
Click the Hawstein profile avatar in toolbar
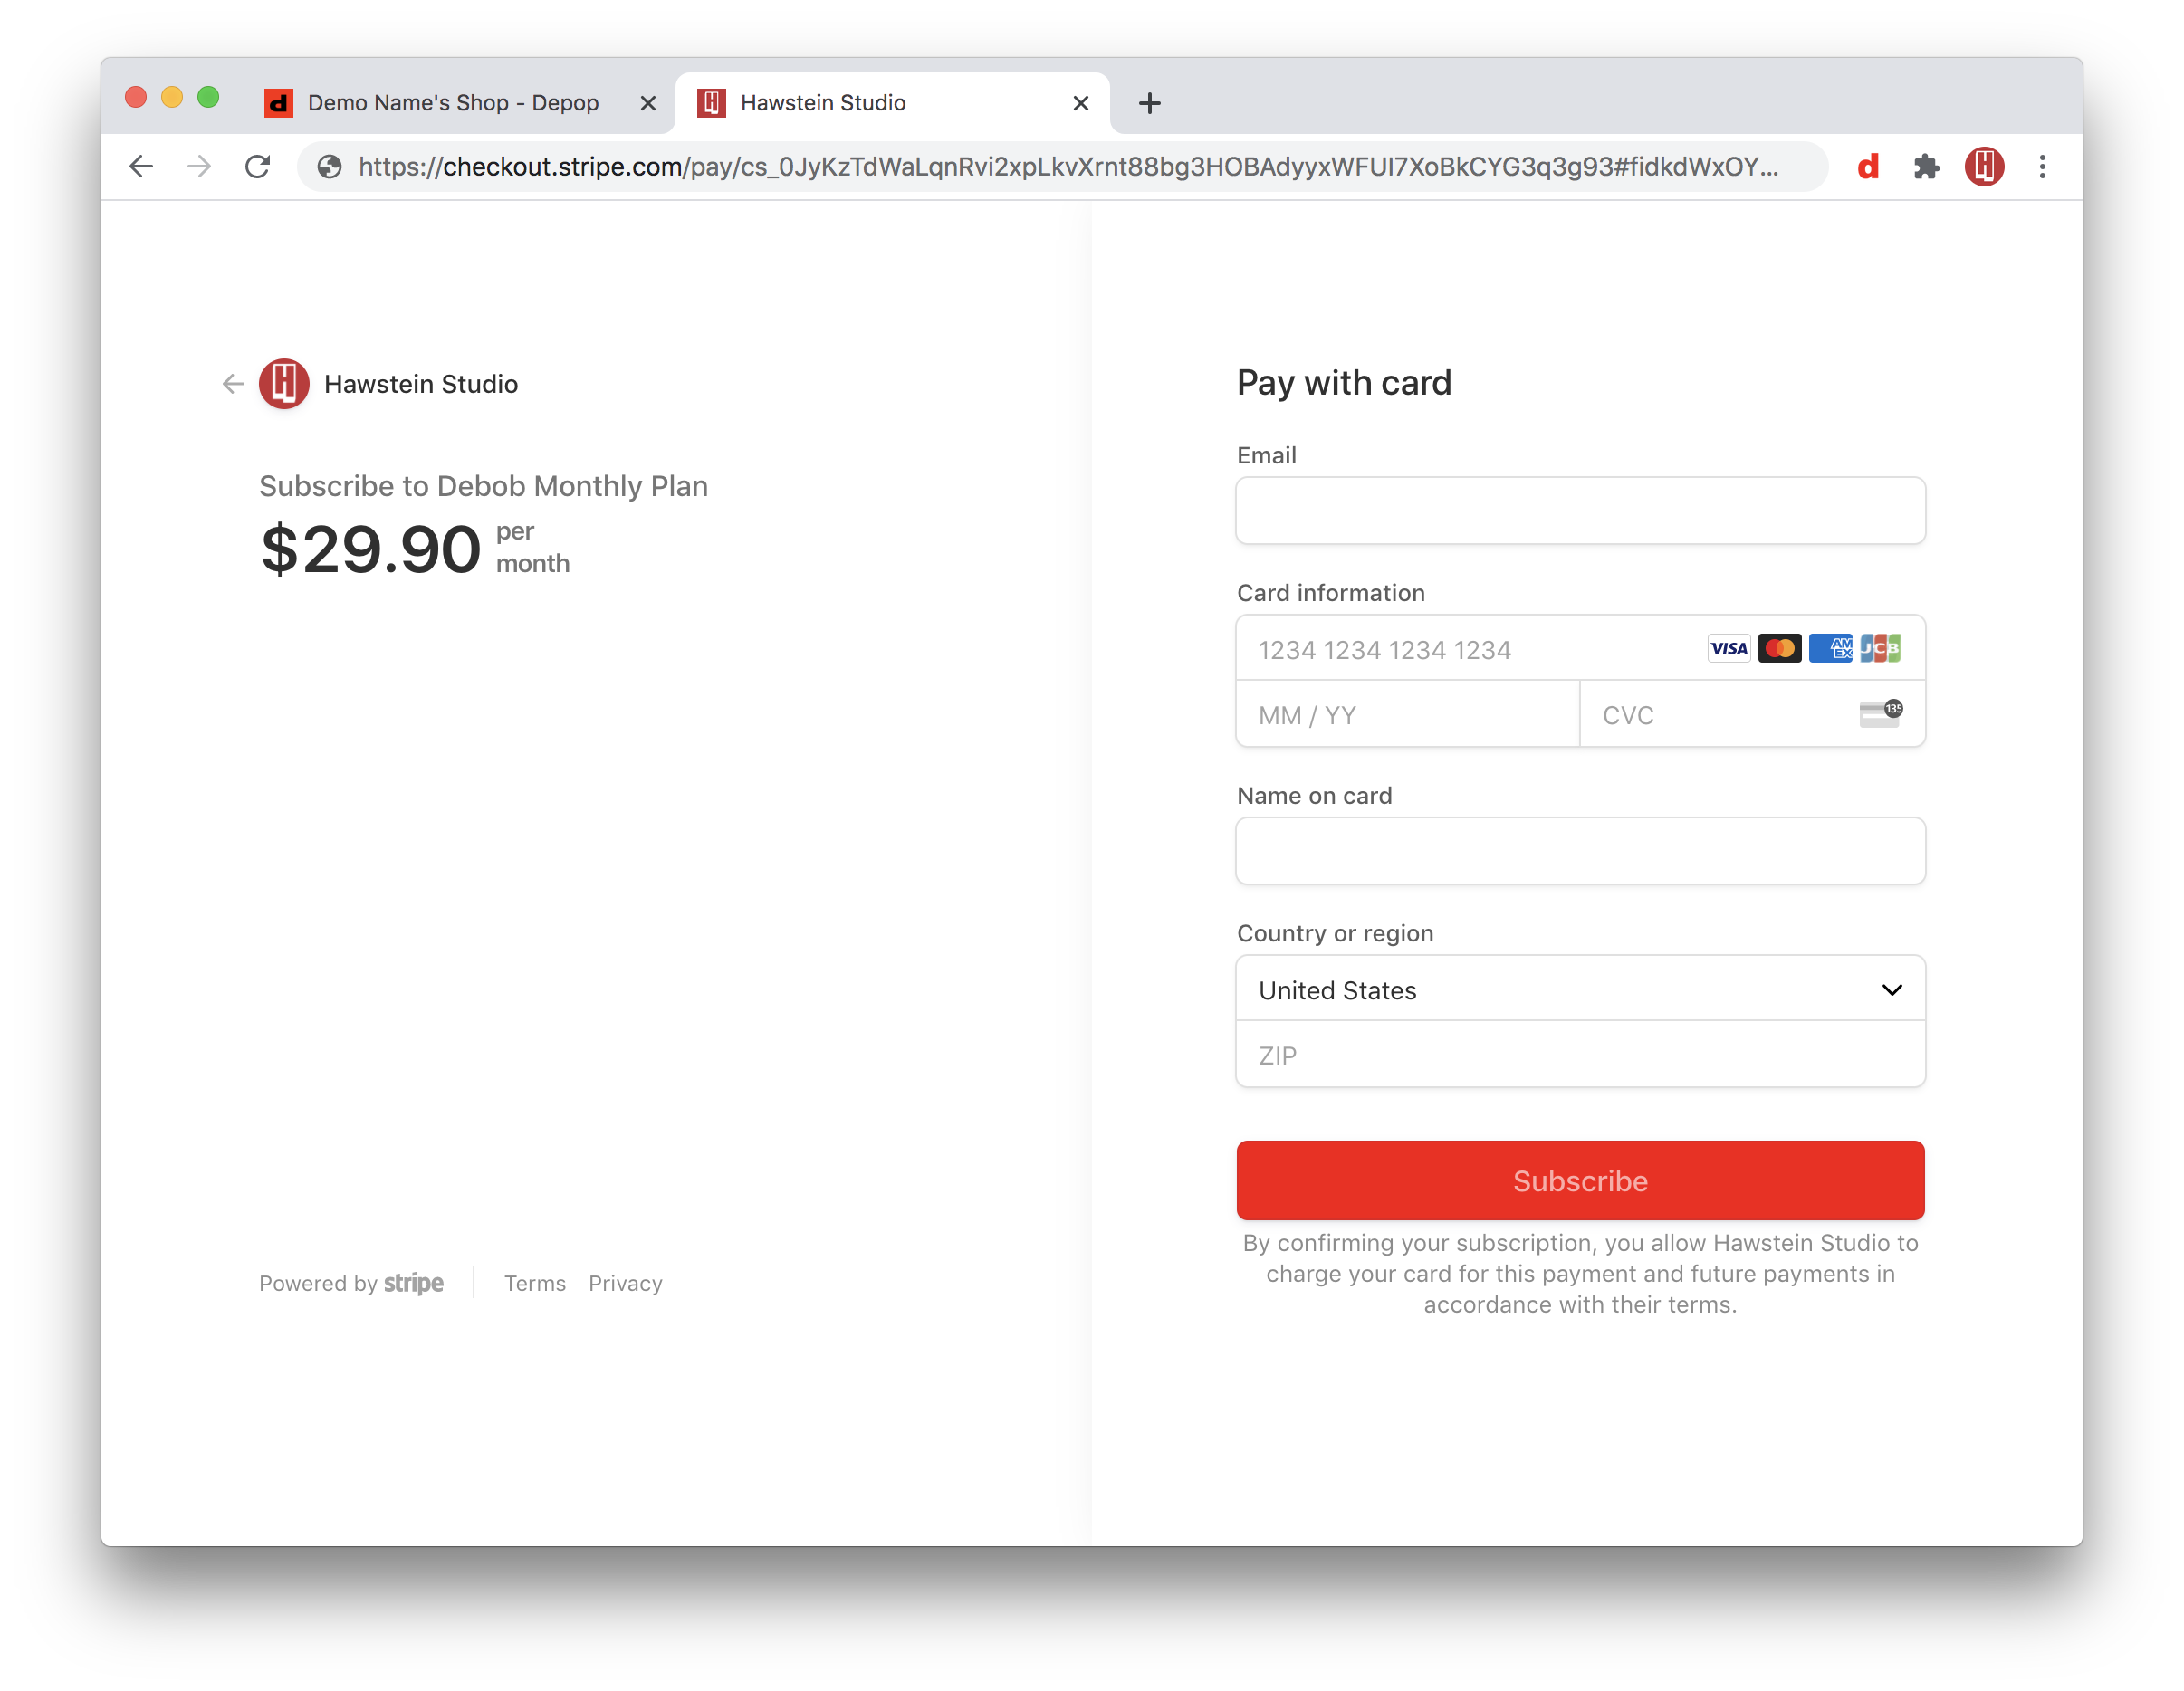pos(1984,166)
